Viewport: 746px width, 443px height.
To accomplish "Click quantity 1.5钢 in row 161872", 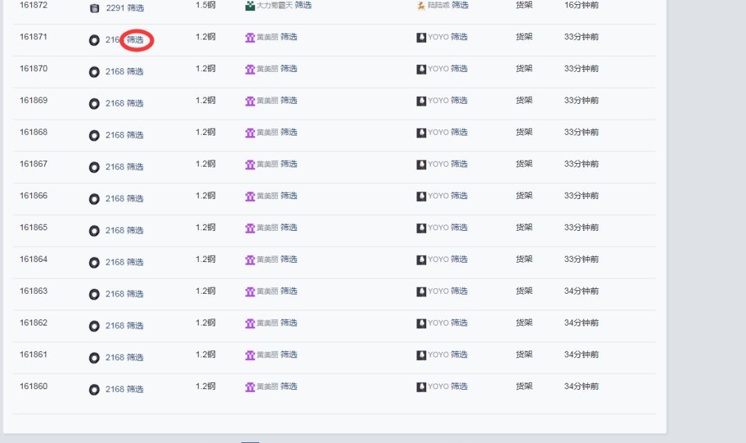I will (x=206, y=6).
